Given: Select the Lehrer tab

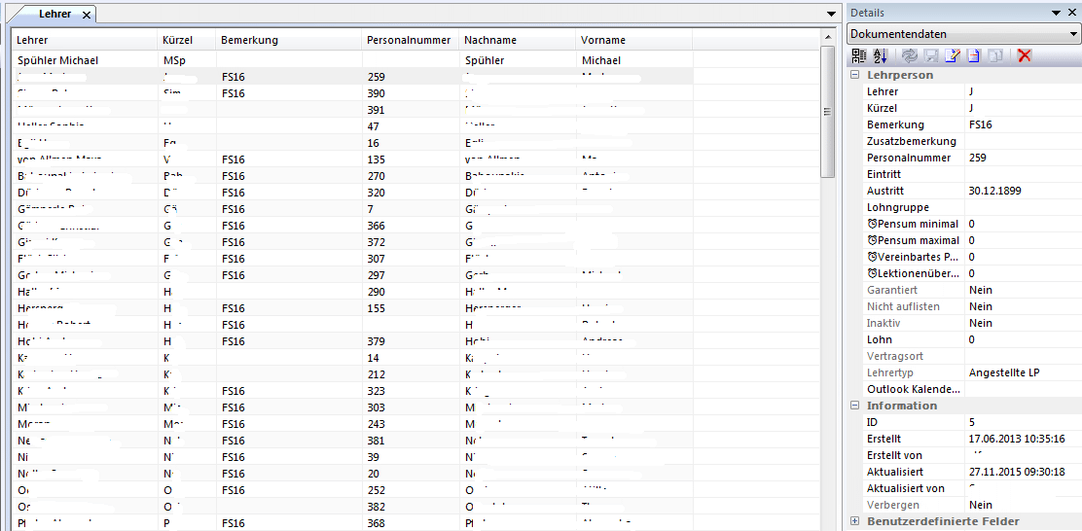Looking at the screenshot, I should (x=54, y=15).
